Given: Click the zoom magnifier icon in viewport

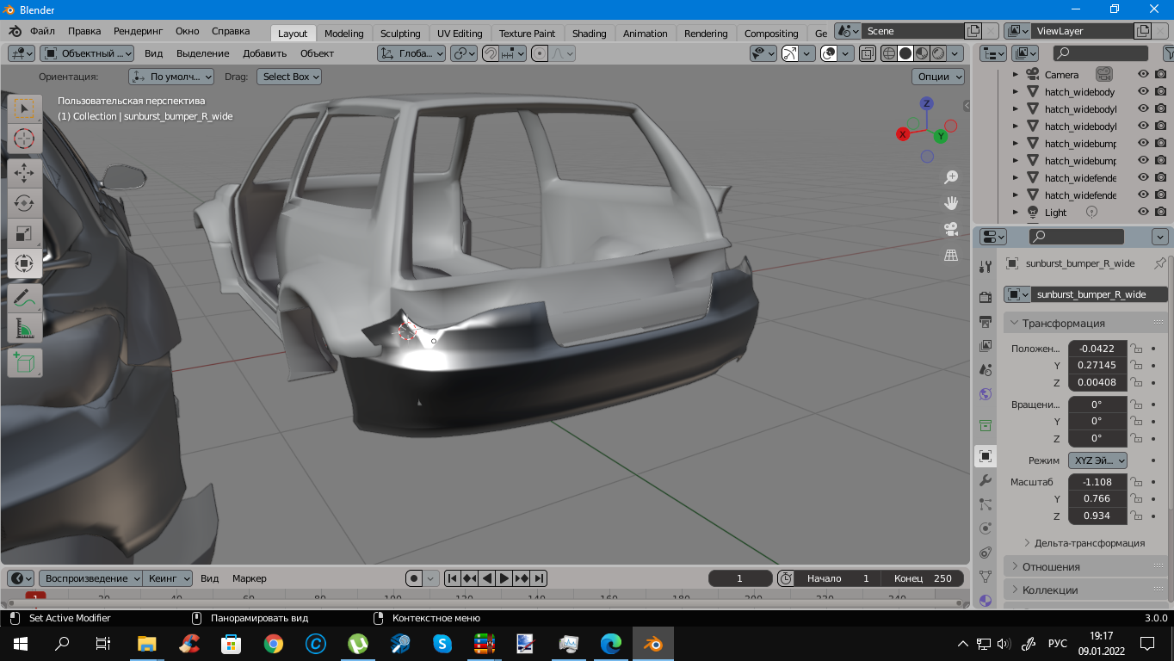Looking at the screenshot, I should [x=951, y=177].
